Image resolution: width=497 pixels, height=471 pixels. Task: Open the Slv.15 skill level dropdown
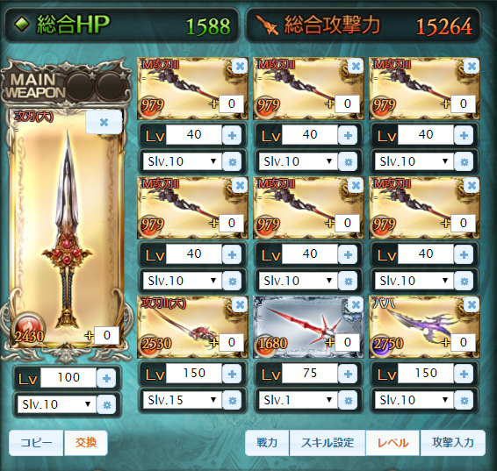(x=183, y=400)
